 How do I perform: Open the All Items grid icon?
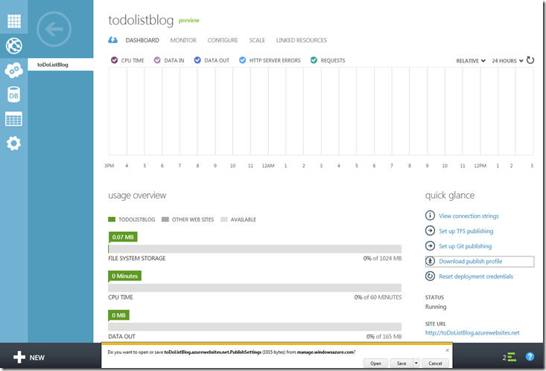pyautogui.click(x=14, y=22)
